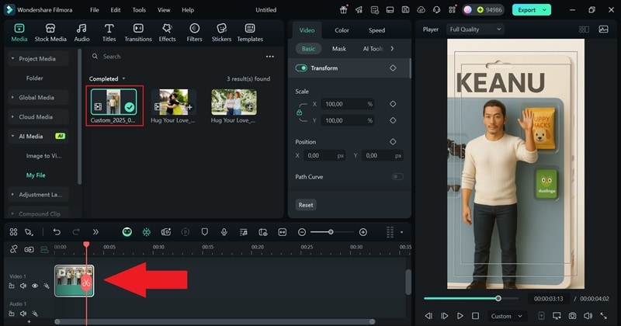Open the Custom aspect ratio dropdown
621x326 pixels.
(507, 316)
